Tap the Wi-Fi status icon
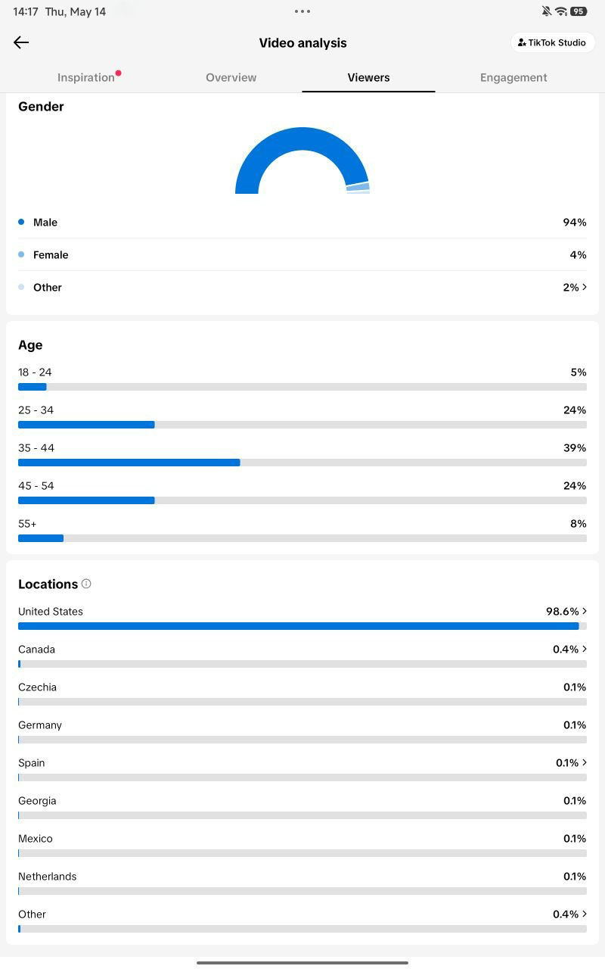Image resolution: width=605 pixels, height=969 pixels. [x=560, y=11]
